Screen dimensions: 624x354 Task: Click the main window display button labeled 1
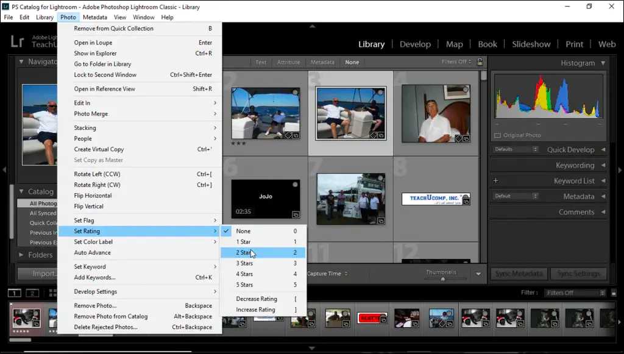pyautogui.click(x=15, y=293)
